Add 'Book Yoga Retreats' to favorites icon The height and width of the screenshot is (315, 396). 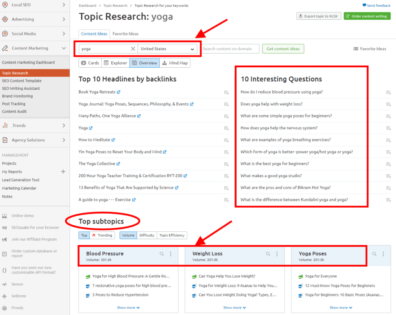tap(226, 92)
